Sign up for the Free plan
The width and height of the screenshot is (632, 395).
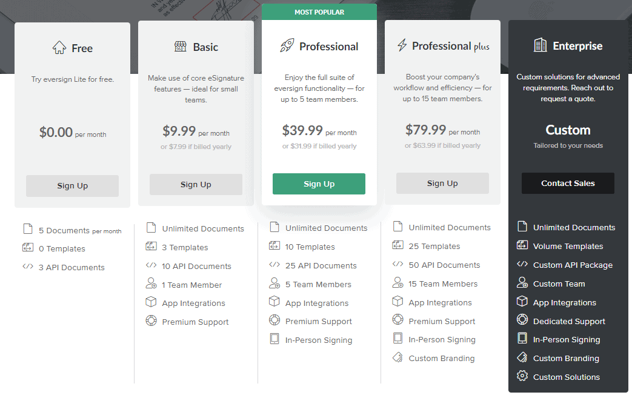click(x=72, y=185)
